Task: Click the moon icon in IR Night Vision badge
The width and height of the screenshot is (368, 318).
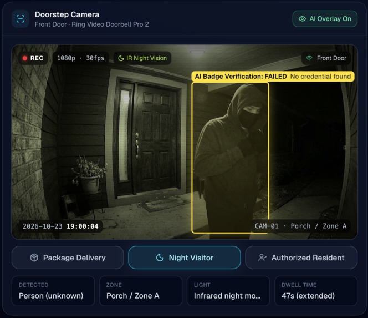Action: tap(121, 58)
